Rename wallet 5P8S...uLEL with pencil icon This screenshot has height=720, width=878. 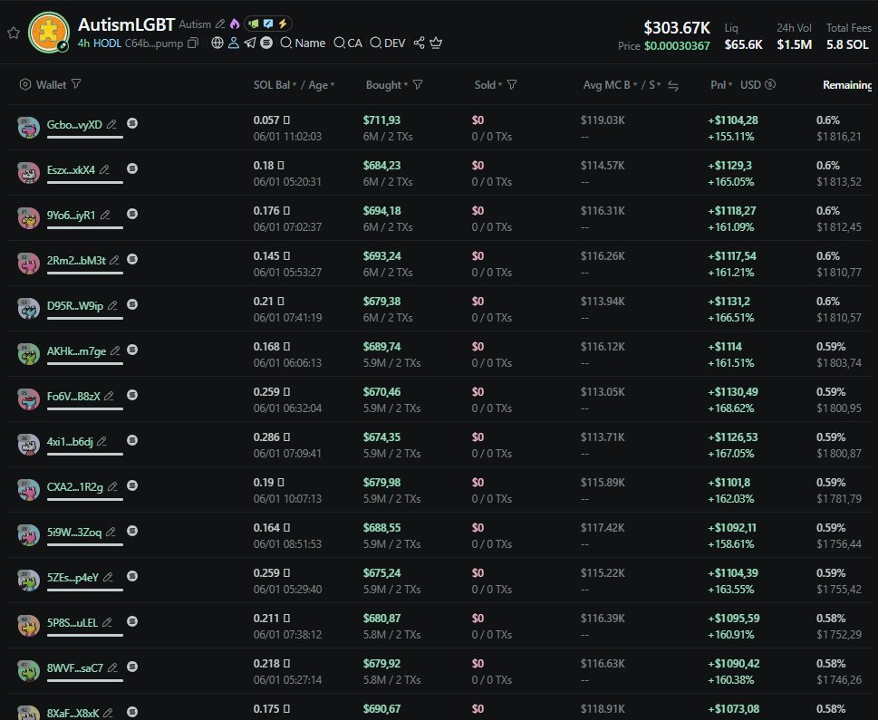click(x=107, y=623)
